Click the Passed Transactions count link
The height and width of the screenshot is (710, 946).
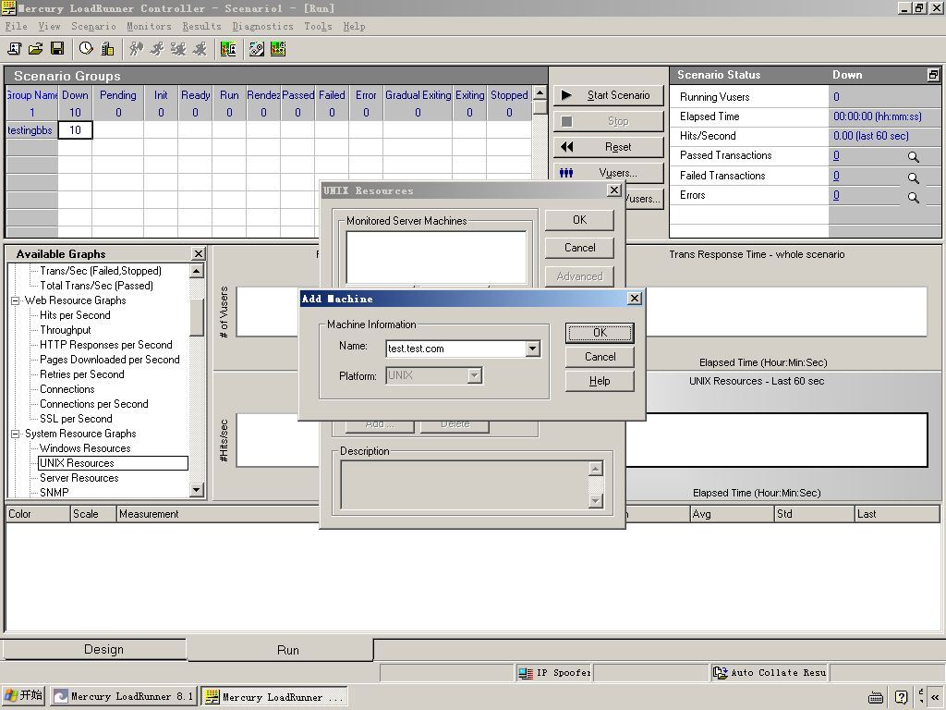(836, 155)
